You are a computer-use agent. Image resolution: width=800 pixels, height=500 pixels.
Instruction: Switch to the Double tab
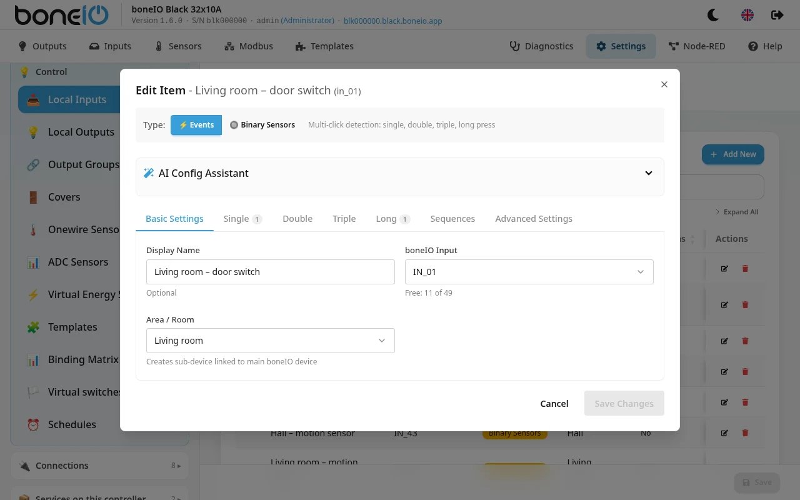297,219
